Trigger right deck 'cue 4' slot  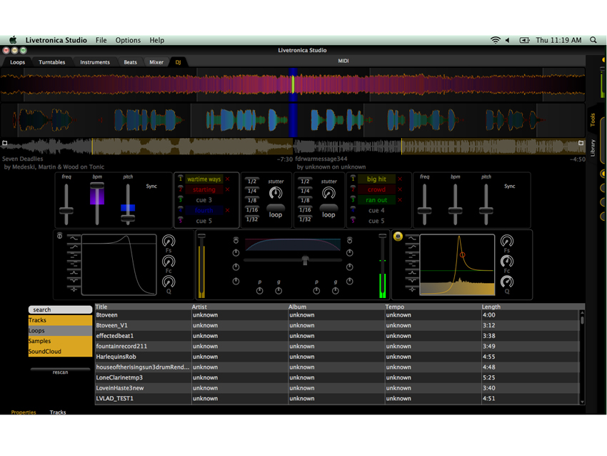point(376,210)
